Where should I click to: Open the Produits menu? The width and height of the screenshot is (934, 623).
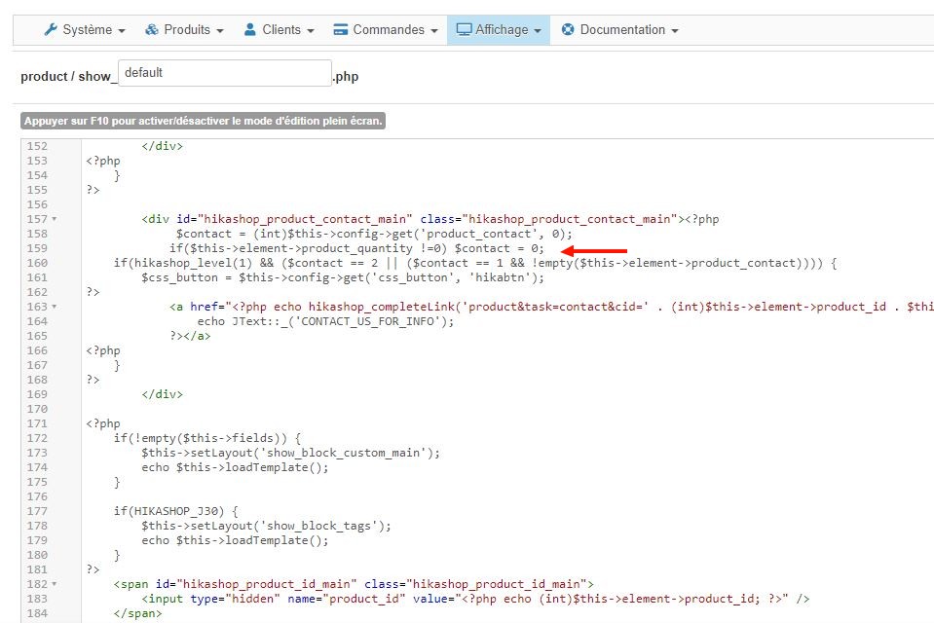pyautogui.click(x=186, y=30)
